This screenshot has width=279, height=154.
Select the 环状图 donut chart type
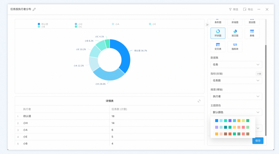[x=218, y=33]
